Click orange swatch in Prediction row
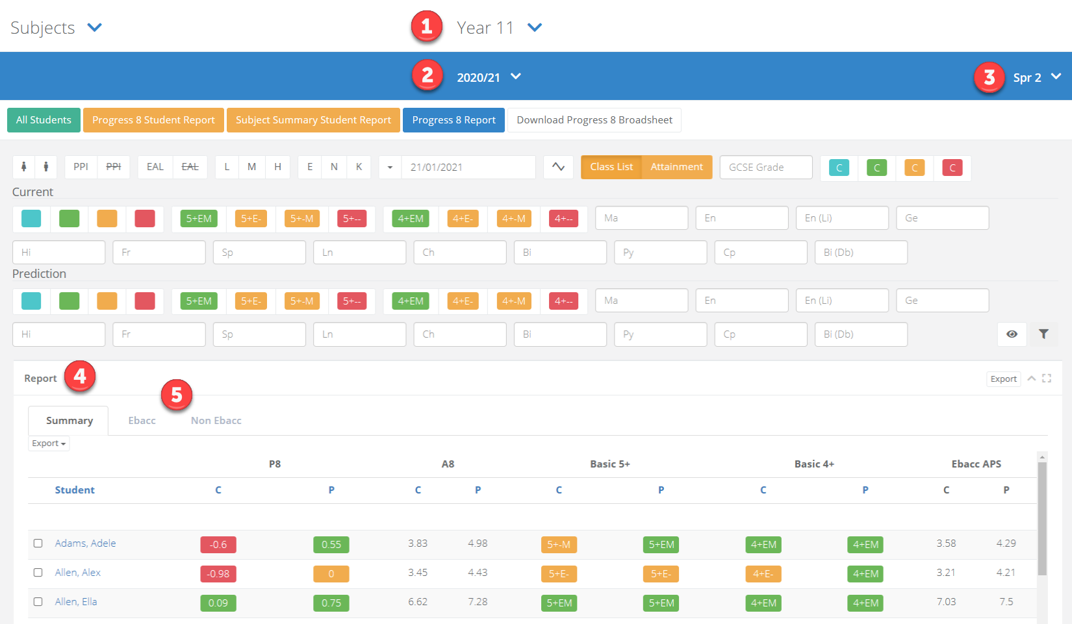 (x=107, y=301)
